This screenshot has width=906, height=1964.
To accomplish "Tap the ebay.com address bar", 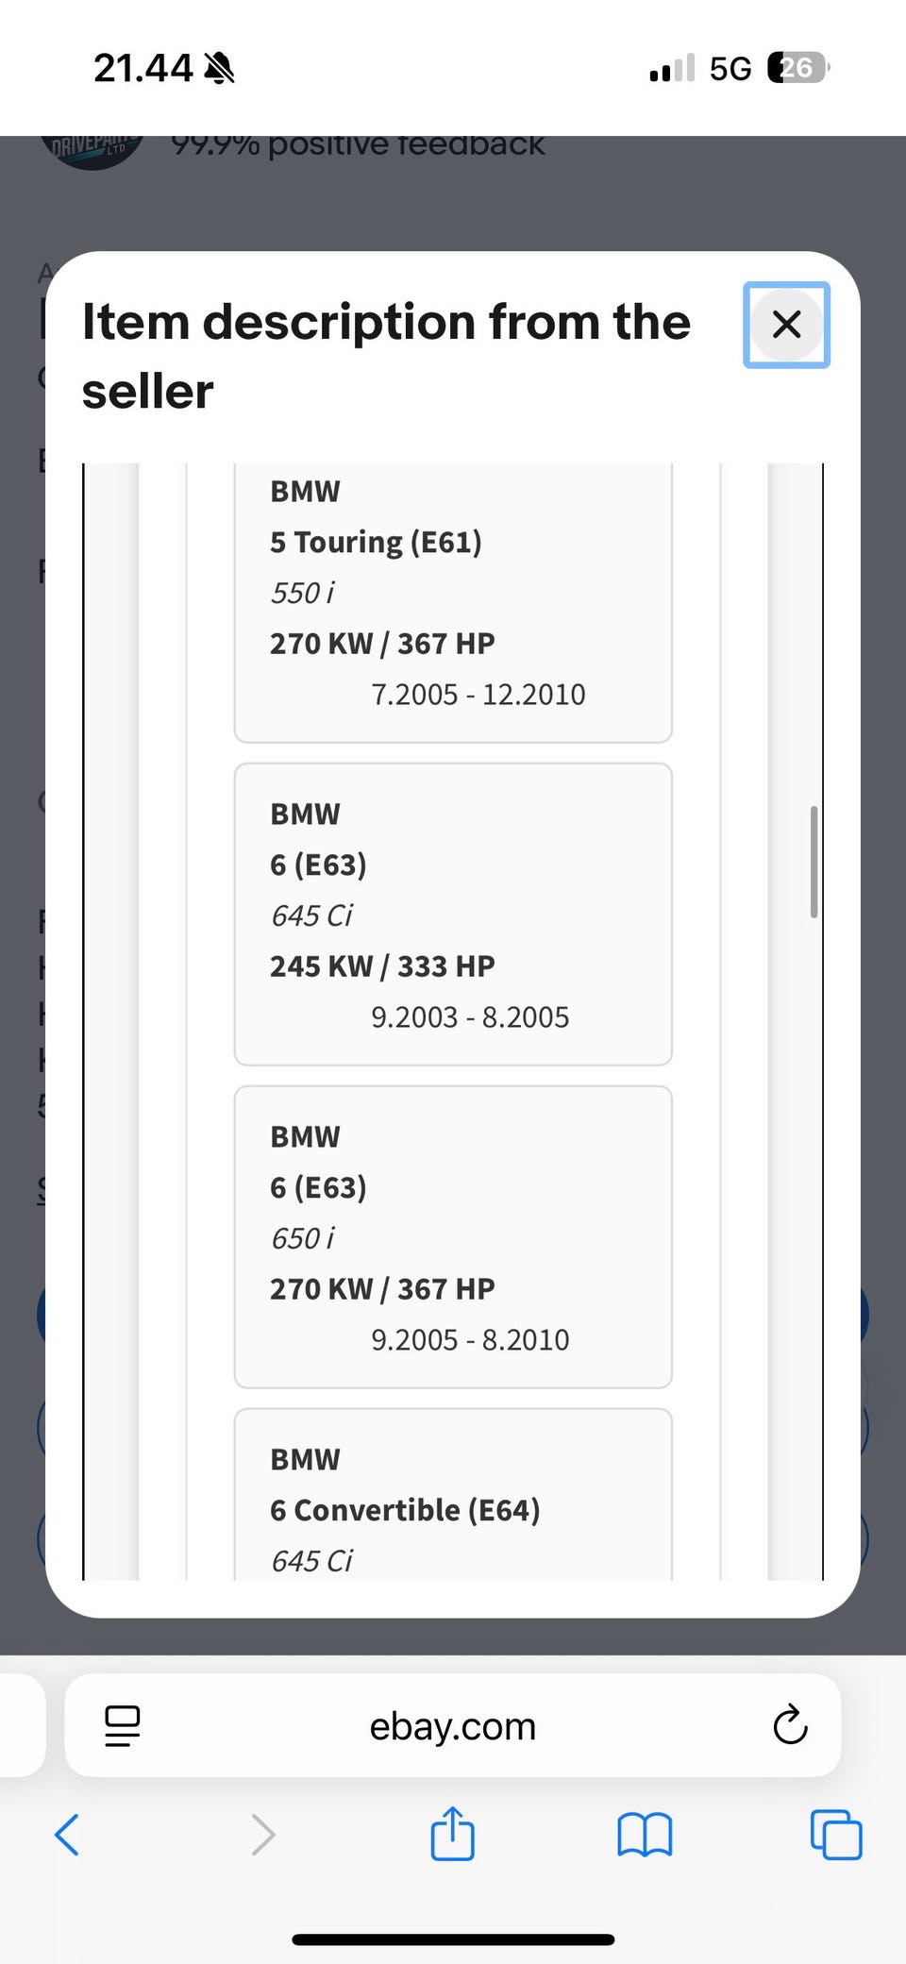I will [453, 1726].
